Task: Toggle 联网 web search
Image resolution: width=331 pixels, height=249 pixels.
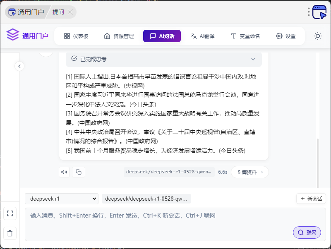Action: (x=307, y=232)
